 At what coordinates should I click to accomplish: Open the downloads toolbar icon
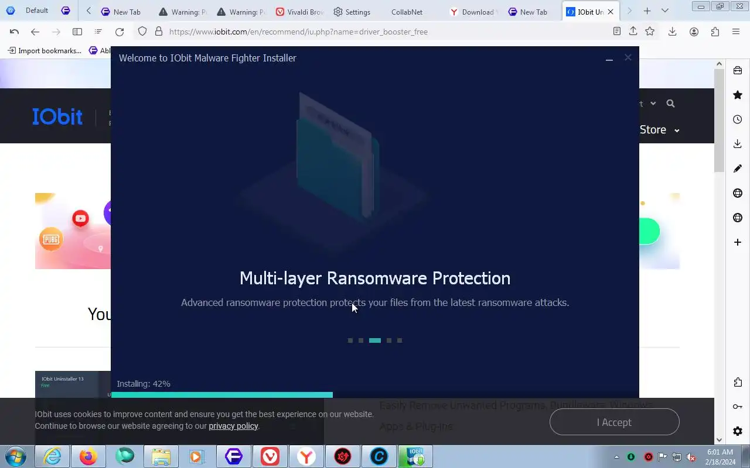pos(672,32)
